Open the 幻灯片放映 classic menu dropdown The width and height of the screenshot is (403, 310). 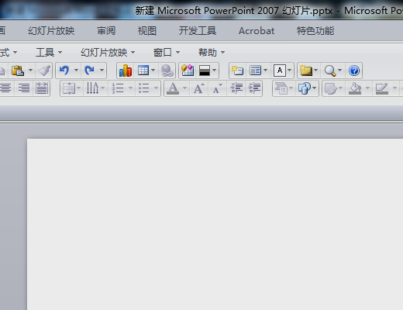click(108, 53)
